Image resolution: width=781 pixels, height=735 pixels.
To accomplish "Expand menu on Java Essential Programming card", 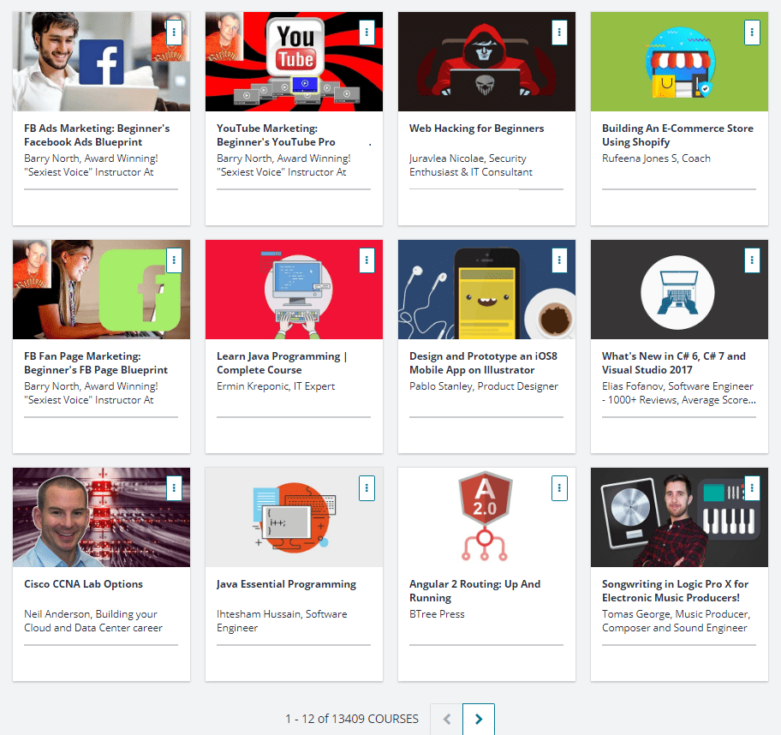I will [x=367, y=487].
